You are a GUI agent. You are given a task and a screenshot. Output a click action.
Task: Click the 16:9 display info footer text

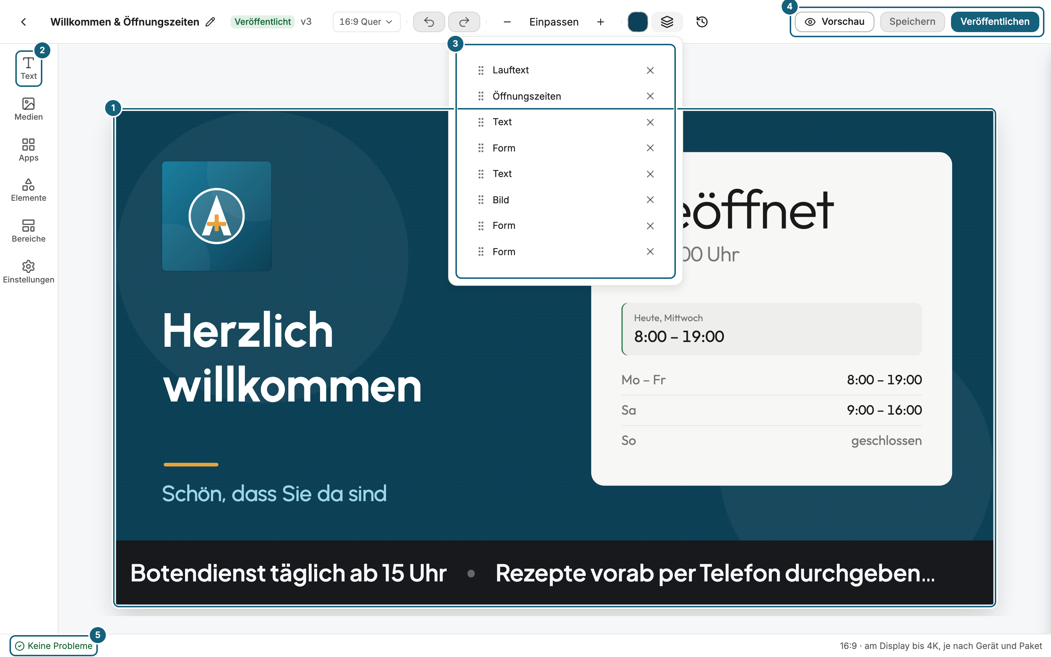(x=941, y=646)
